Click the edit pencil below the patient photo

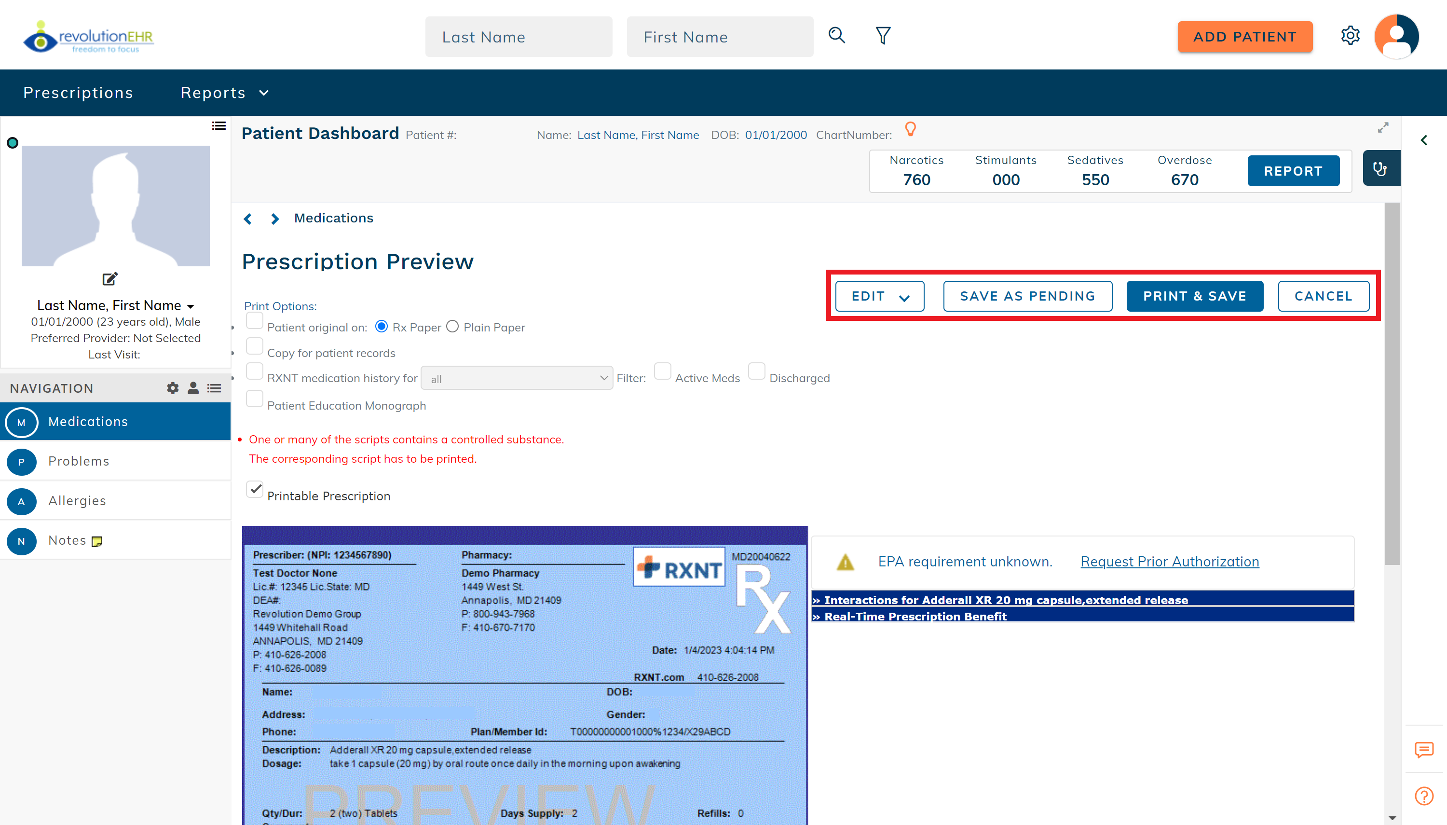pos(109,278)
